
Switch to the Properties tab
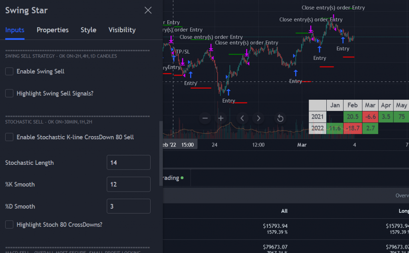point(52,30)
